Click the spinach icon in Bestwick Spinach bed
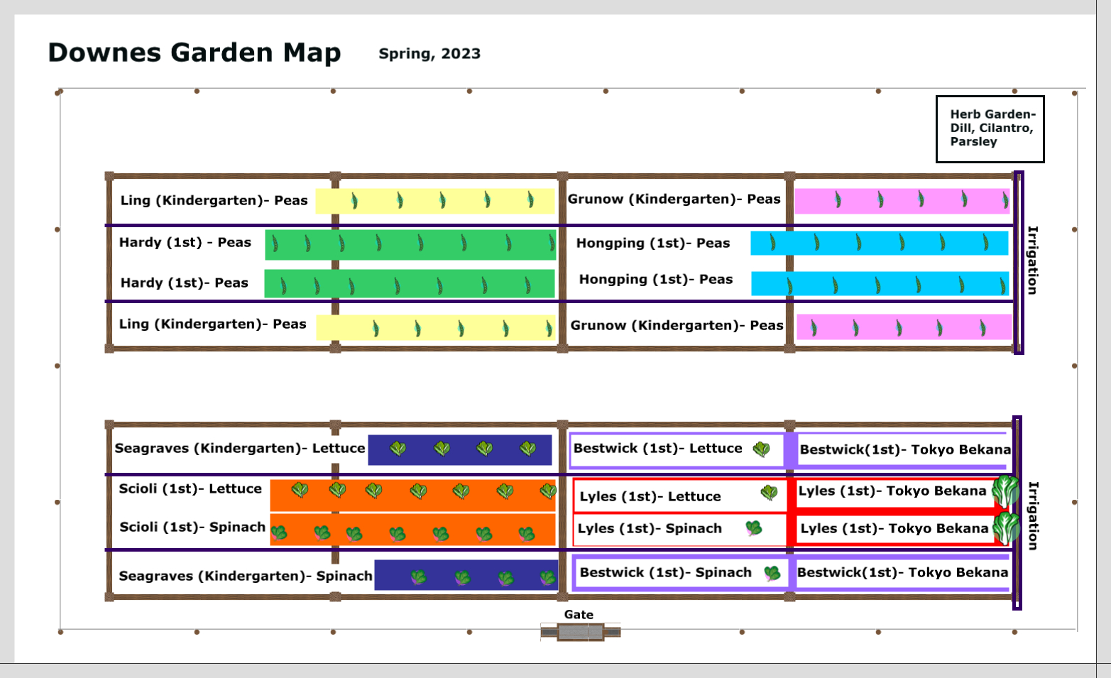 click(x=772, y=574)
